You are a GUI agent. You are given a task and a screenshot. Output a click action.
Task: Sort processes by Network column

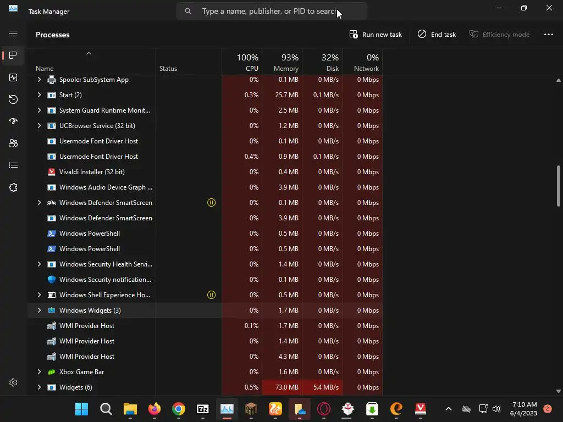point(362,62)
